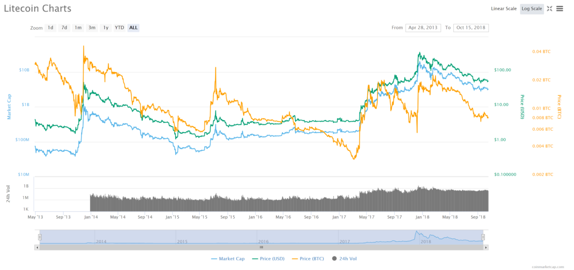The image size is (574, 270).
Task: Toggle Price (USD) series in legend
Action: (x=268, y=258)
